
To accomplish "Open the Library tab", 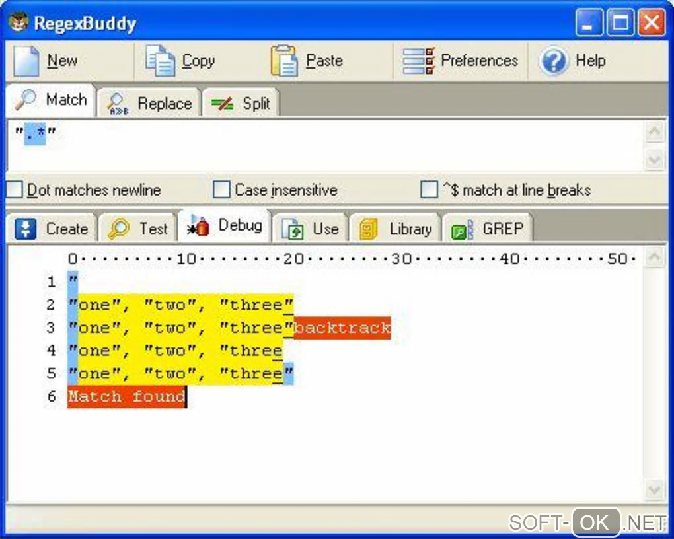I will click(395, 227).
